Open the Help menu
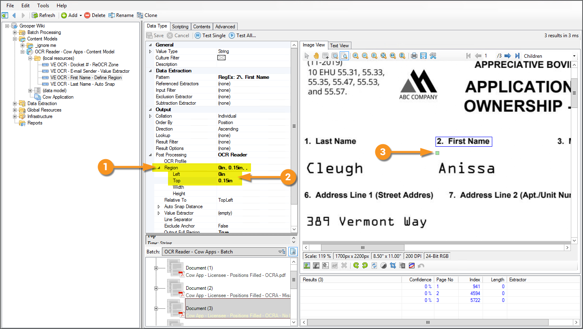The height and width of the screenshot is (329, 583). [x=62, y=6]
